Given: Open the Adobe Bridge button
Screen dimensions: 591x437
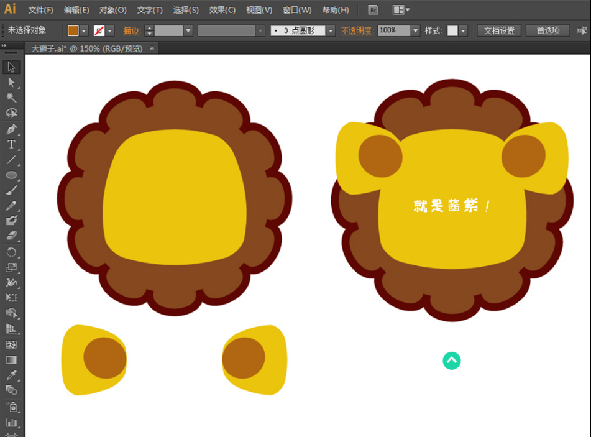Looking at the screenshot, I should pyautogui.click(x=373, y=10).
